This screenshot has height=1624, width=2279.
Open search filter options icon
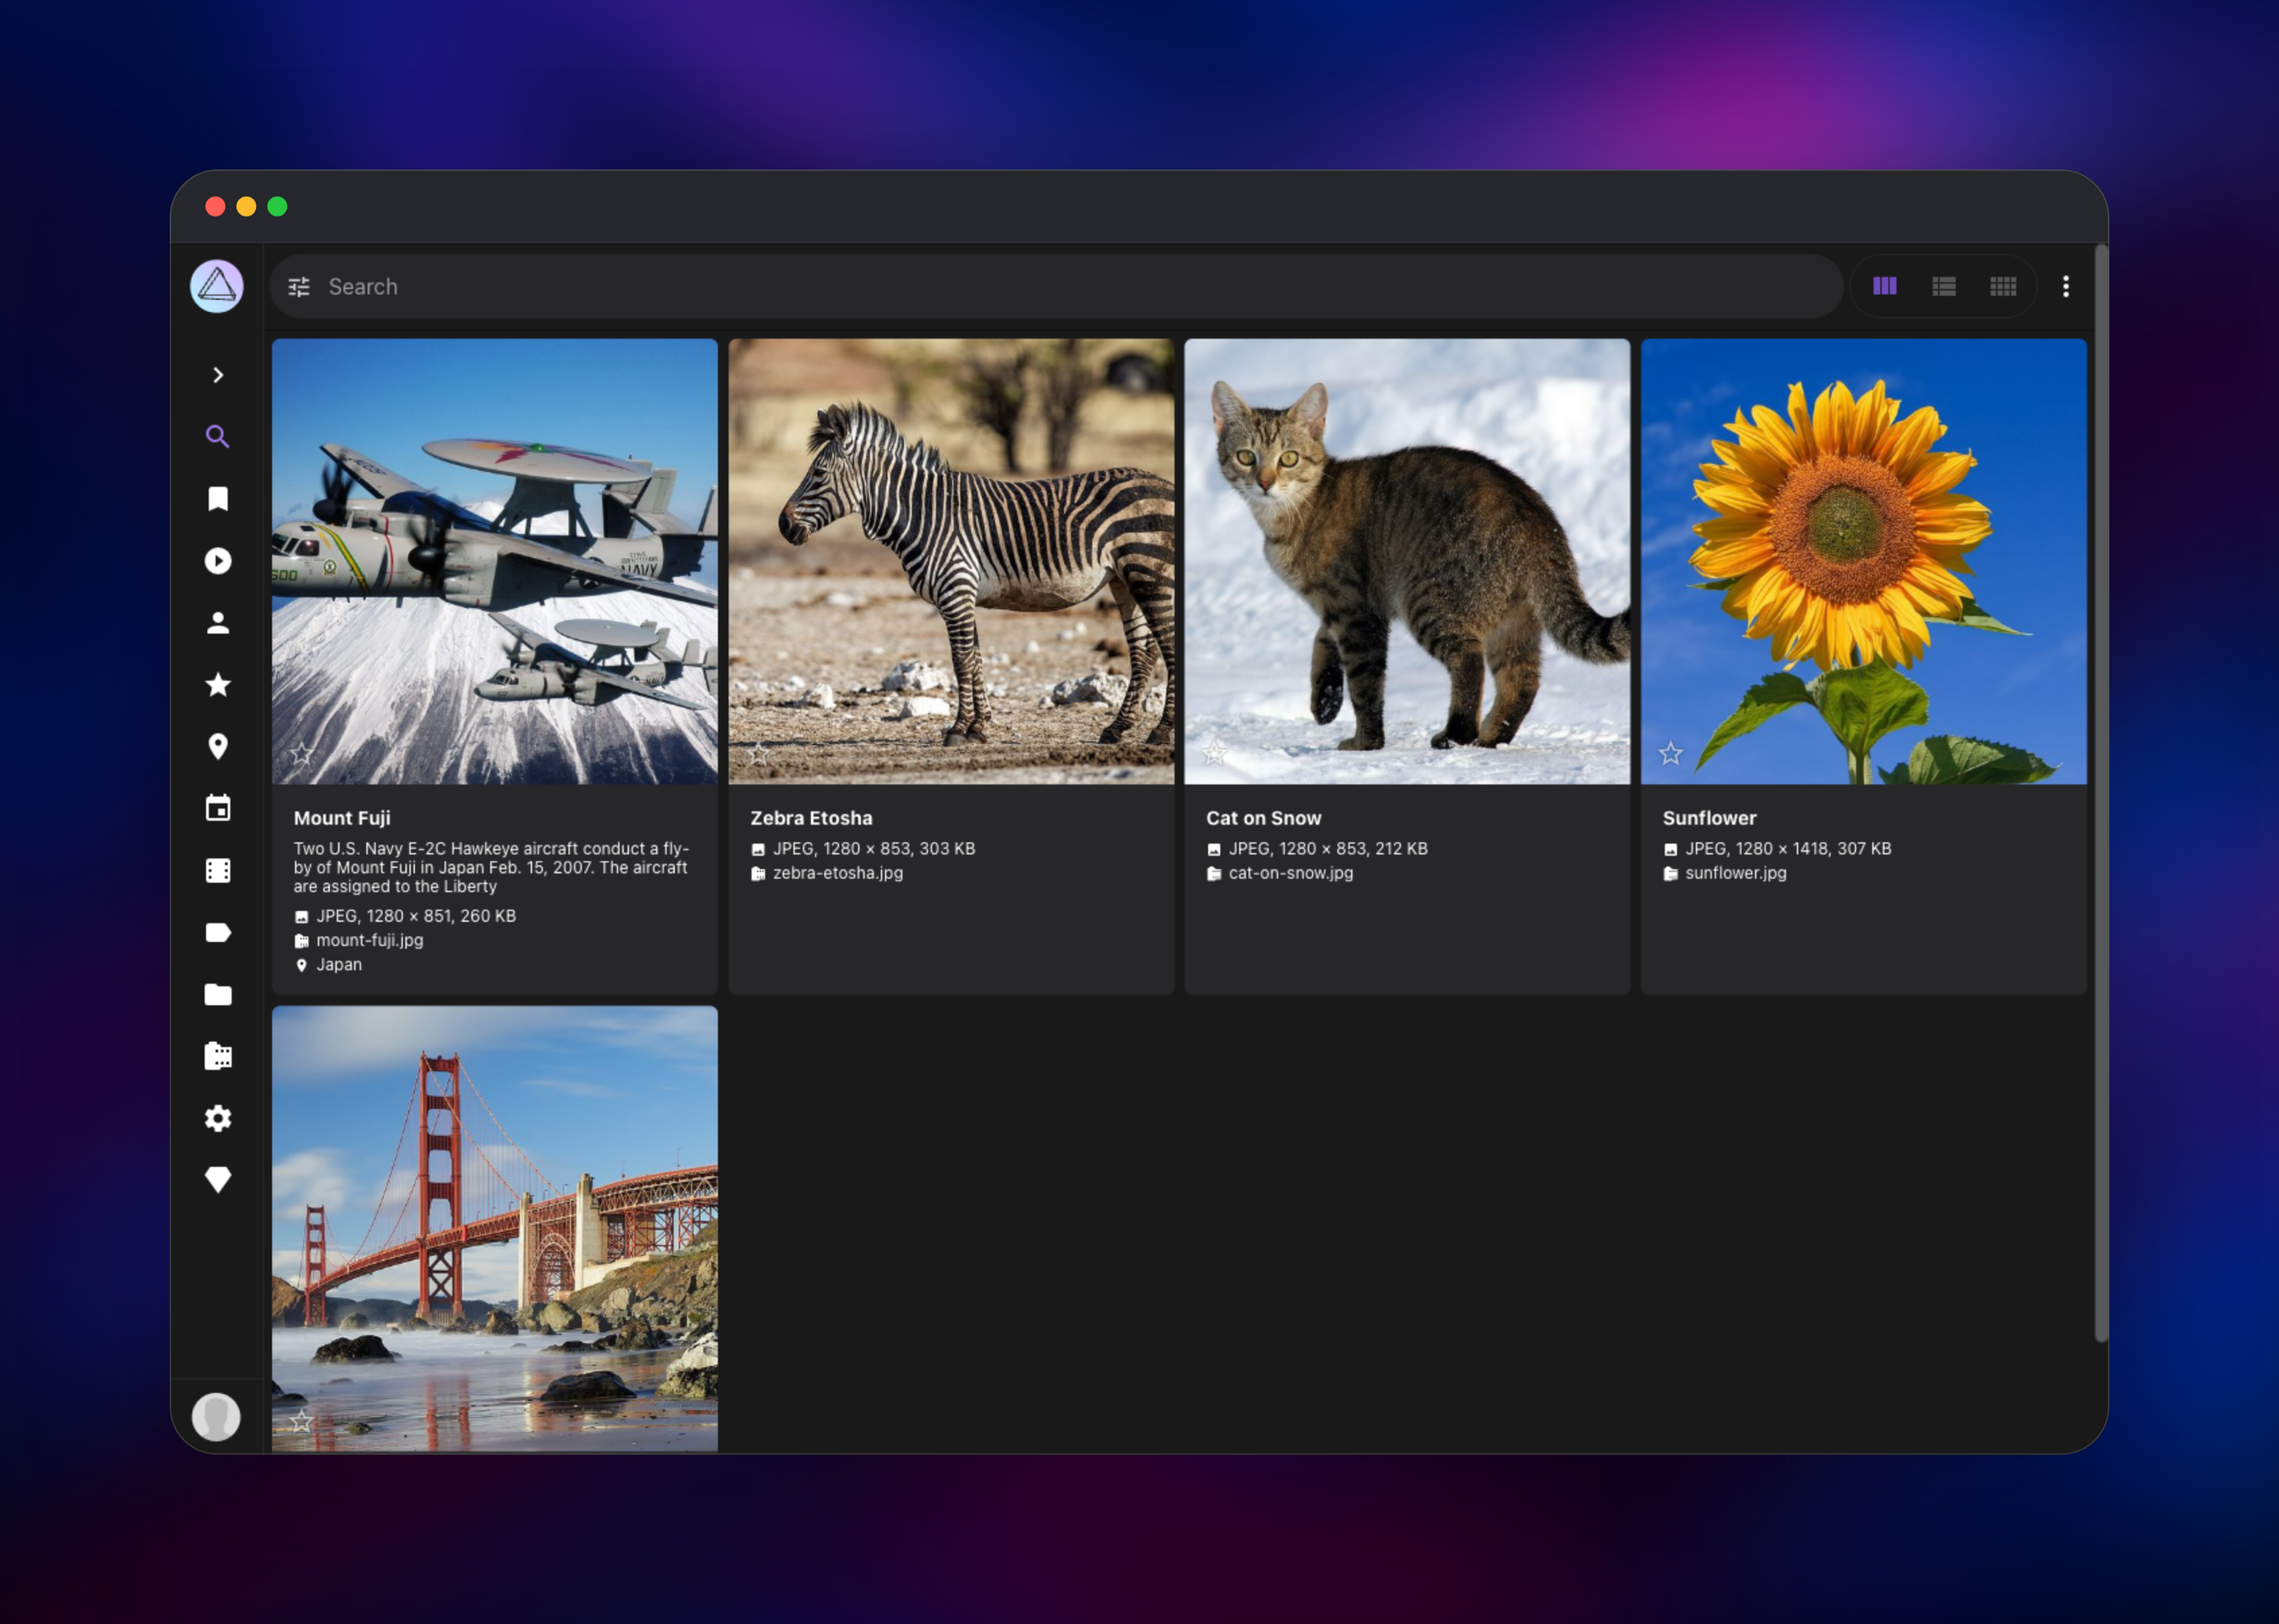pos(299,287)
